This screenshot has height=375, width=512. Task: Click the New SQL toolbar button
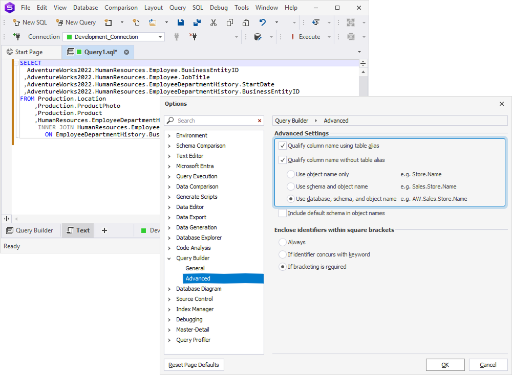pos(30,22)
